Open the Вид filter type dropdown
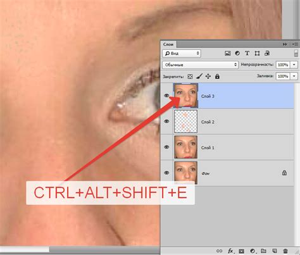The image size is (300, 255). (x=182, y=53)
